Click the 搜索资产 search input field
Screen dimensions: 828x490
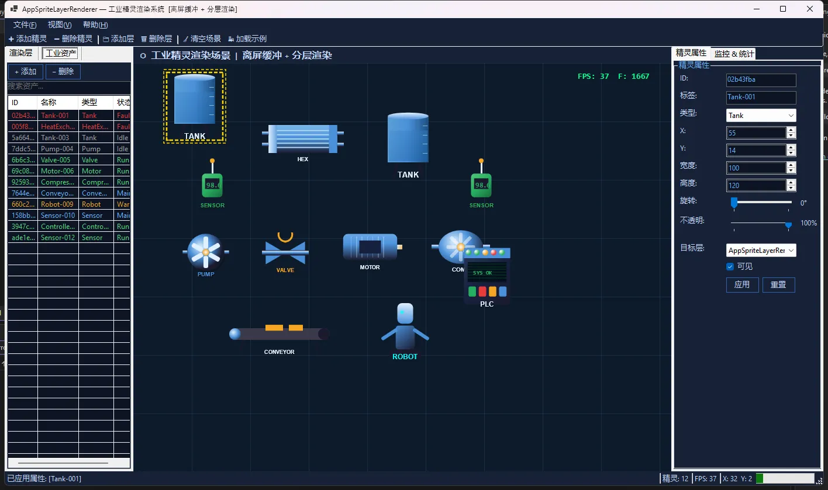tap(68, 86)
